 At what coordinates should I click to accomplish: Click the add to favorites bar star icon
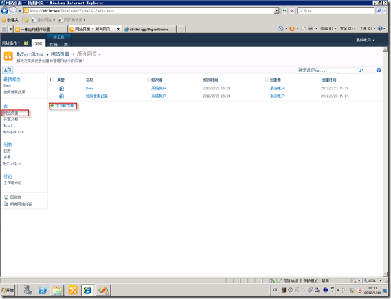pyautogui.click(x=26, y=20)
